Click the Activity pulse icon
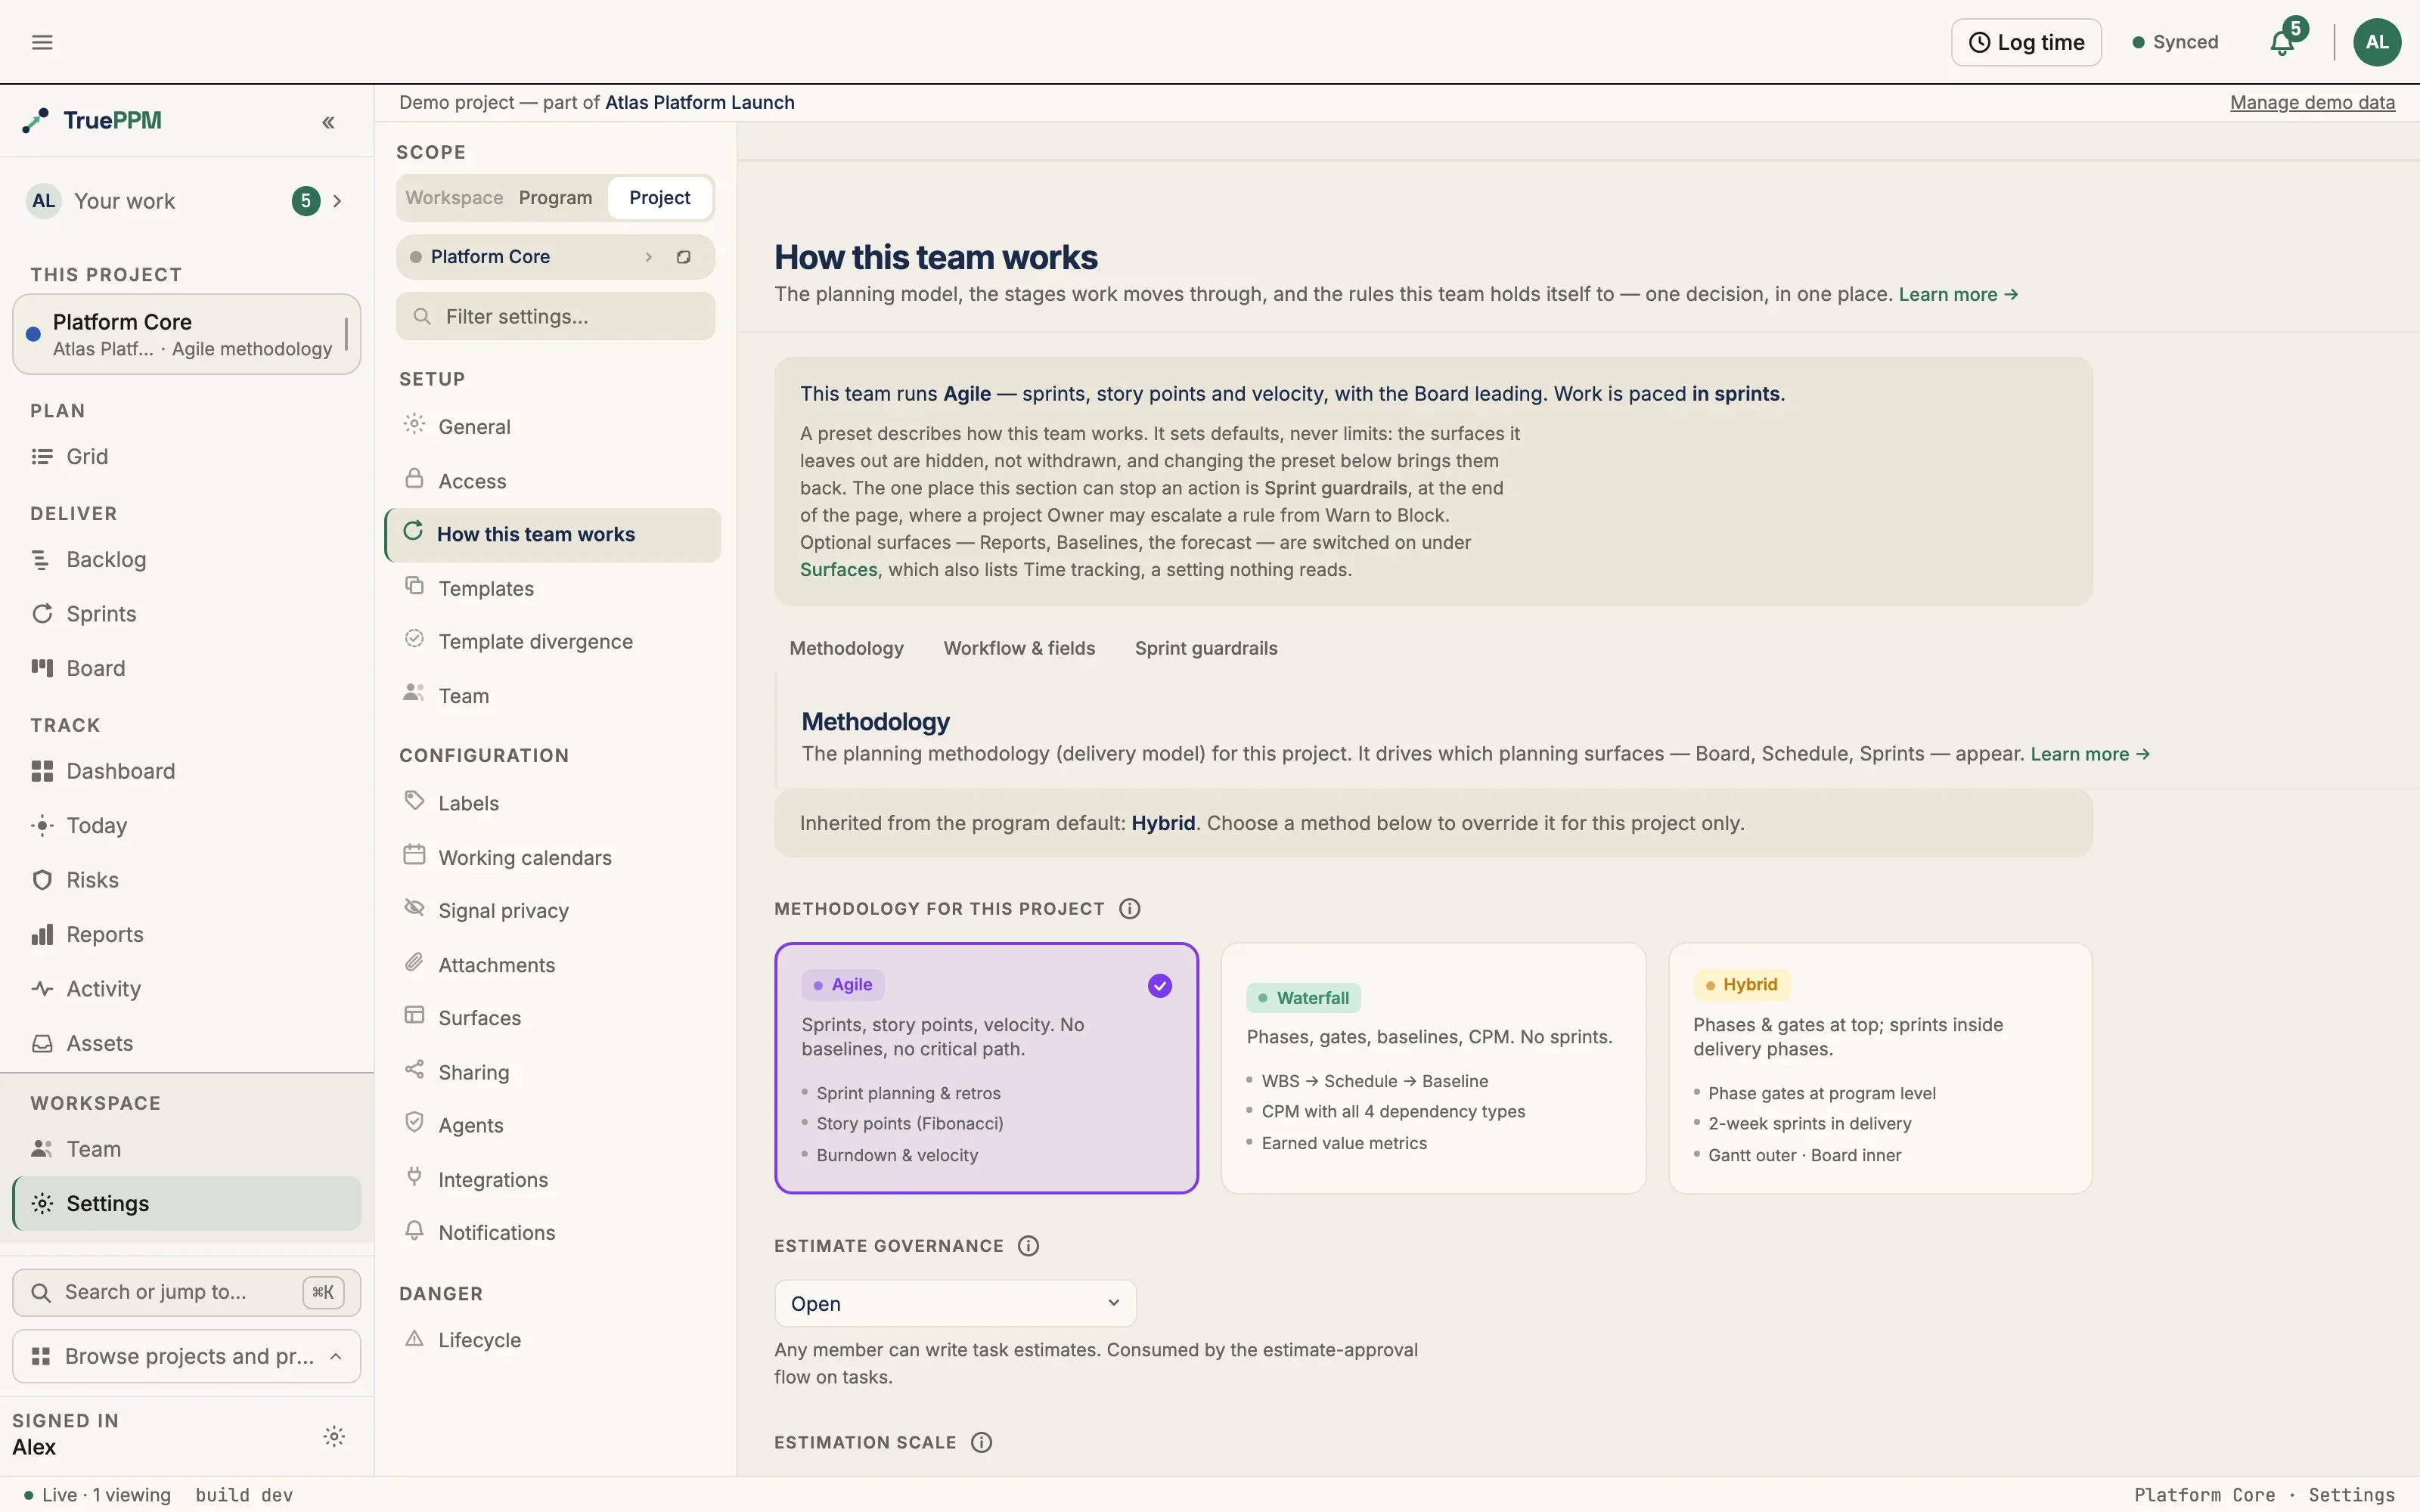 42,989
